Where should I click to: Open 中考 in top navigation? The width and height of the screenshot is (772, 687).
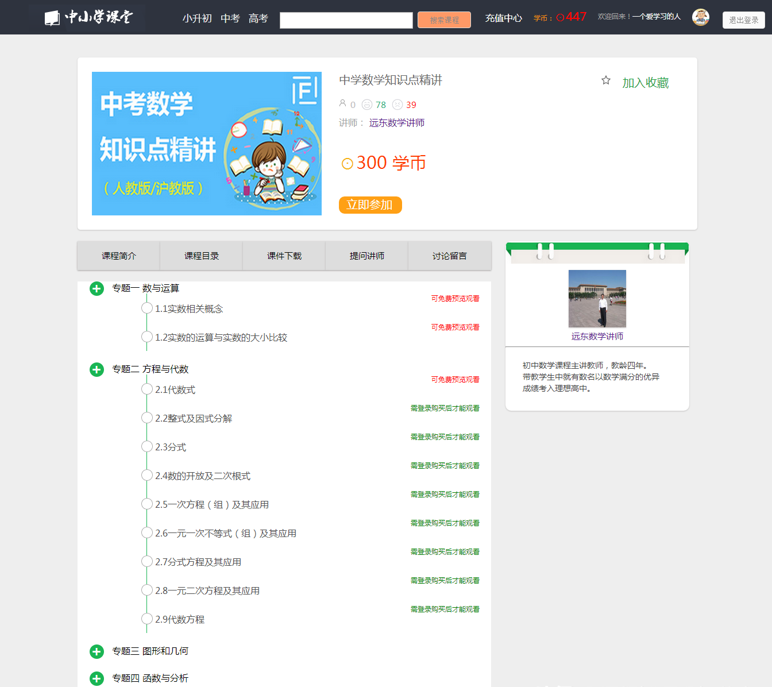230,18
